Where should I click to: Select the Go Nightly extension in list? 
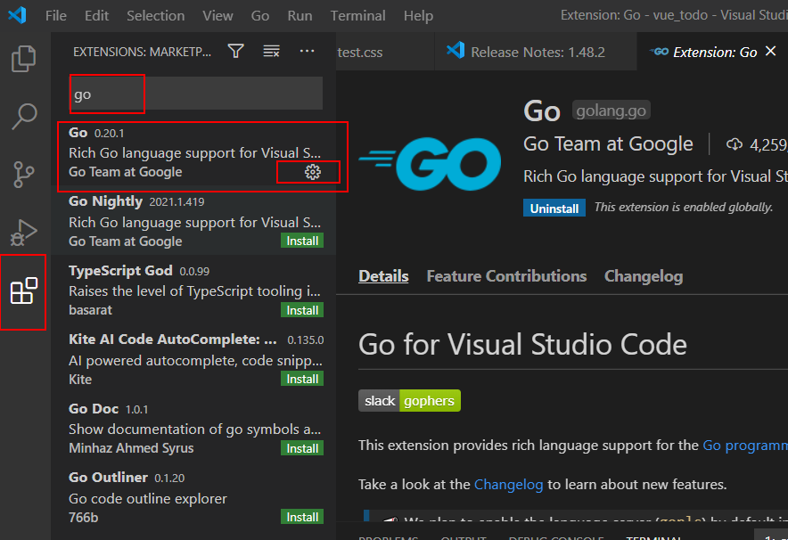click(x=193, y=221)
